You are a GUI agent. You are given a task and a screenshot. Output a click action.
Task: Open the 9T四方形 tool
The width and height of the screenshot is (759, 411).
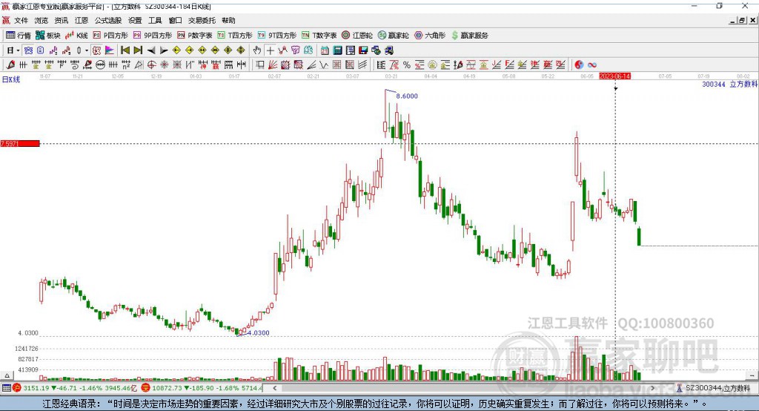tap(277, 36)
